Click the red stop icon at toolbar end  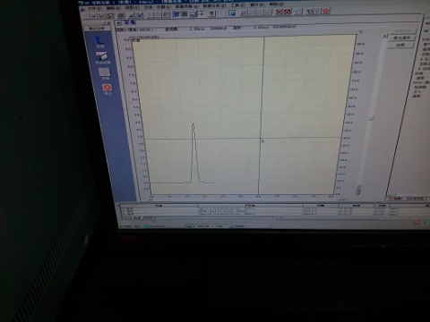326,11
